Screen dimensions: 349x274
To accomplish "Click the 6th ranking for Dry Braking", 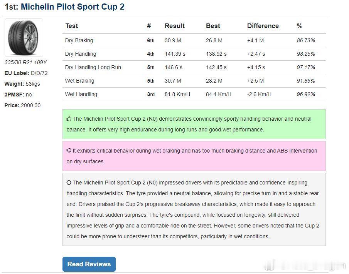I will 151,41.
